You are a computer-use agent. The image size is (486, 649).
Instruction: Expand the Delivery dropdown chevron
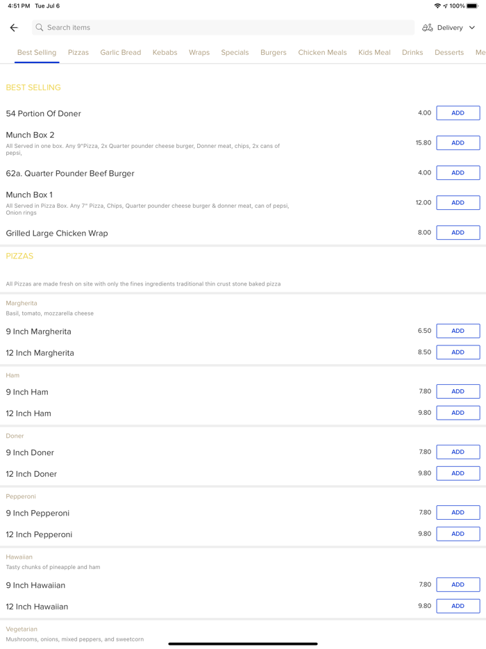tap(472, 28)
